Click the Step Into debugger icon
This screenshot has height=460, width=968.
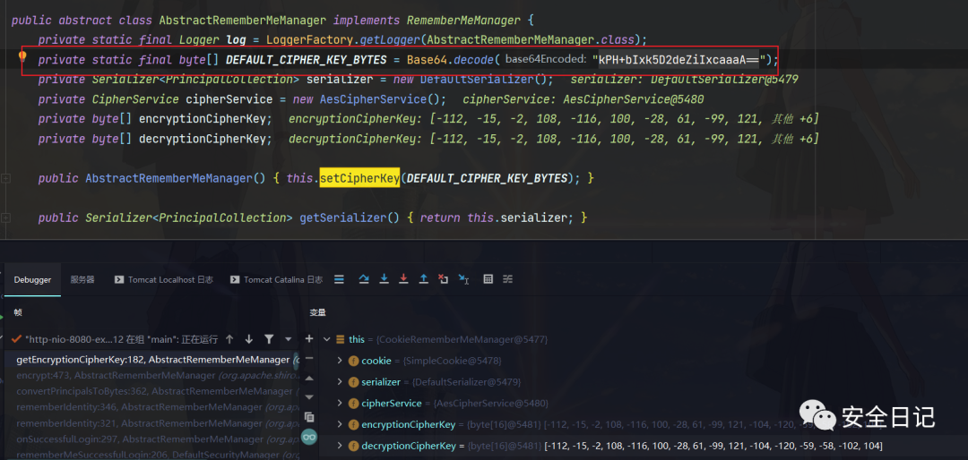coord(384,279)
